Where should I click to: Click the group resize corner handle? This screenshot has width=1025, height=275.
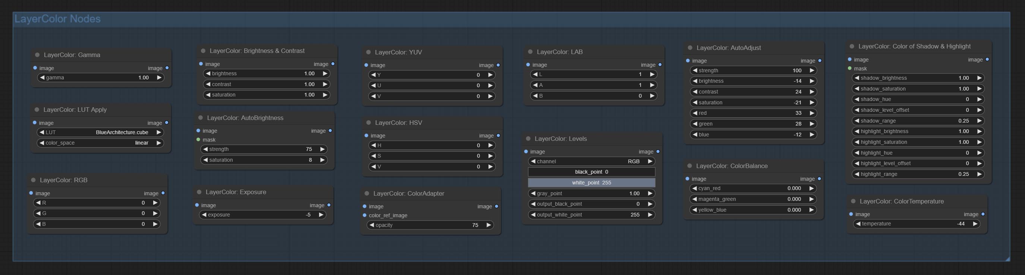click(x=1007, y=259)
